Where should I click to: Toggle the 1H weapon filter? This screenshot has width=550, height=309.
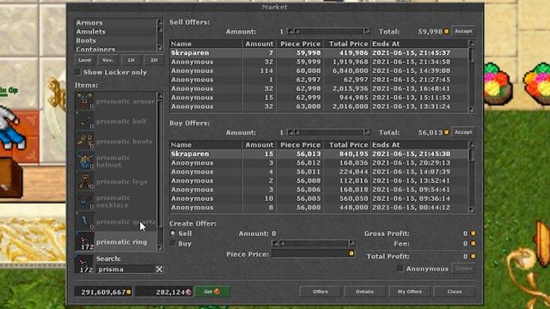point(131,60)
